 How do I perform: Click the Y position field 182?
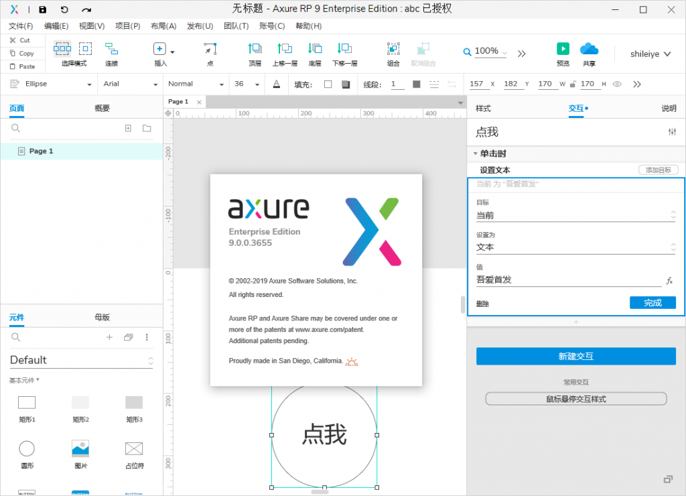pos(513,84)
